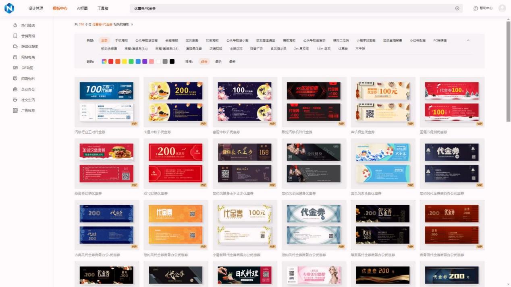Open the 设计管理 menu

36,8
